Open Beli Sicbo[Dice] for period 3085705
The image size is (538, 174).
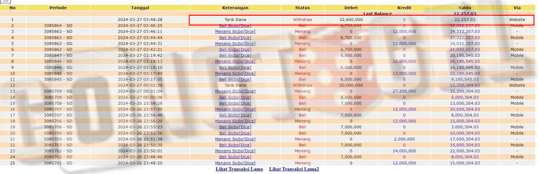click(x=235, y=133)
